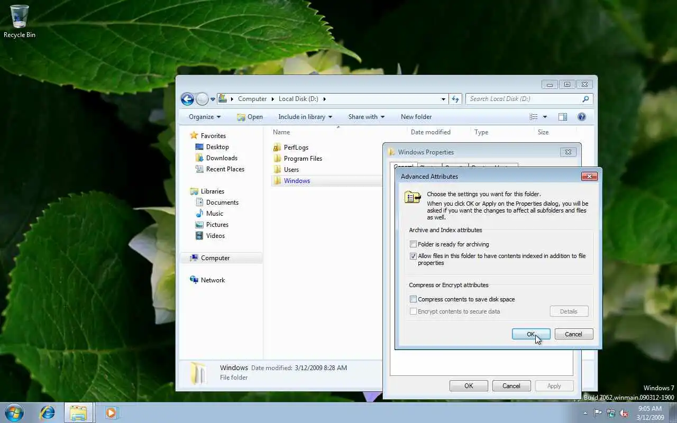Open the Start menu orb
The height and width of the screenshot is (423, 677).
pyautogui.click(x=14, y=412)
